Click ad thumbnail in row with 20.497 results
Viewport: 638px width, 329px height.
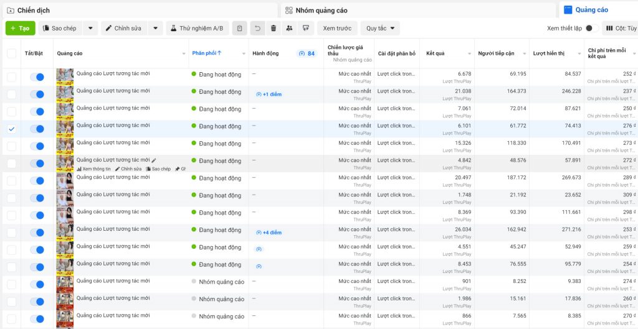pyautogui.click(x=65, y=181)
